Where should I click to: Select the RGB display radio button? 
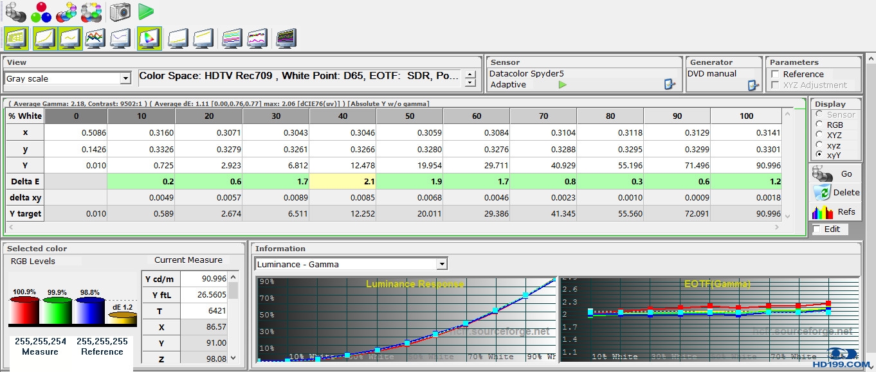pyautogui.click(x=819, y=125)
